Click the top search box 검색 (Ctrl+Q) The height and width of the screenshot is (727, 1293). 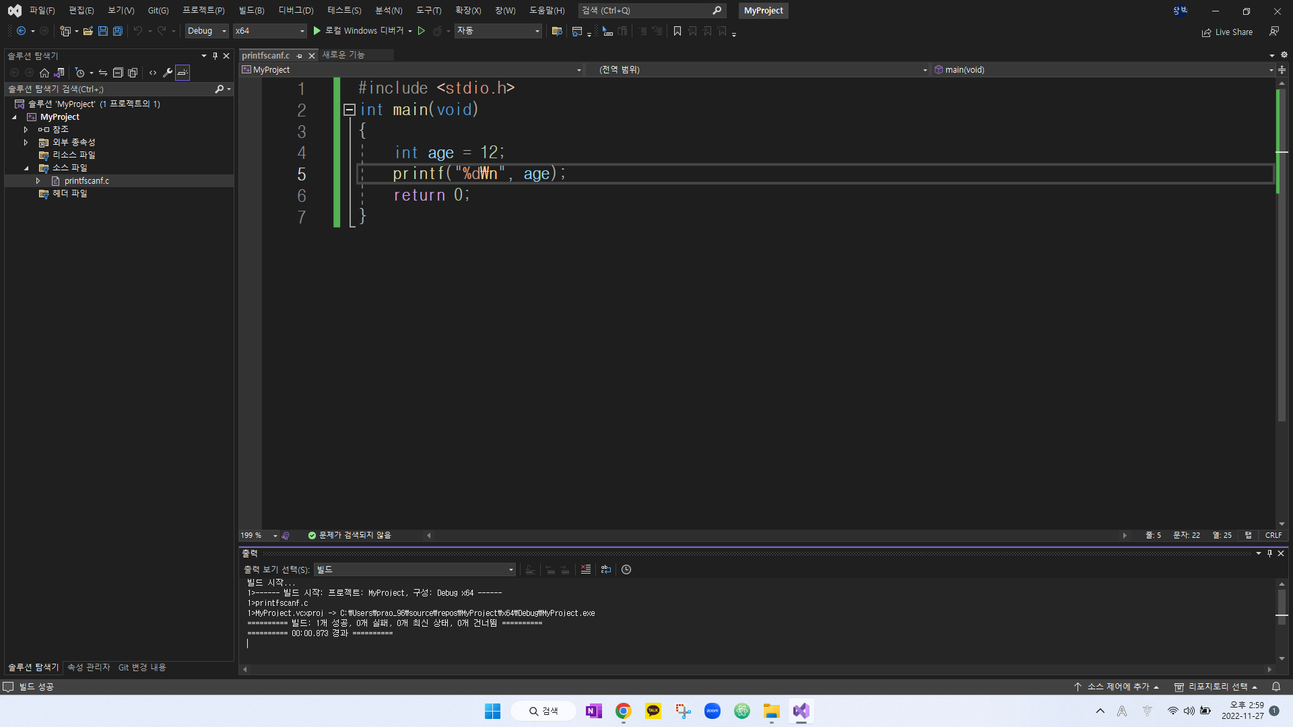point(652,11)
